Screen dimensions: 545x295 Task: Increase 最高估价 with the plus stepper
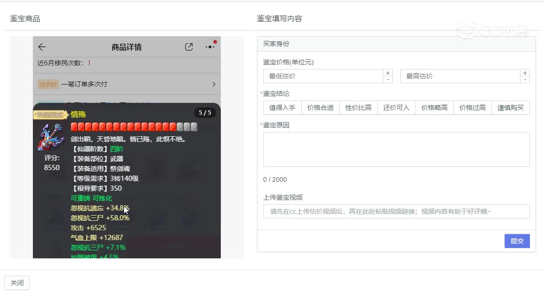click(525, 73)
